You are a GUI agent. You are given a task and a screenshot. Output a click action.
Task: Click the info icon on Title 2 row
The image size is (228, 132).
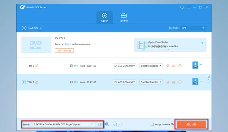coord(180,82)
